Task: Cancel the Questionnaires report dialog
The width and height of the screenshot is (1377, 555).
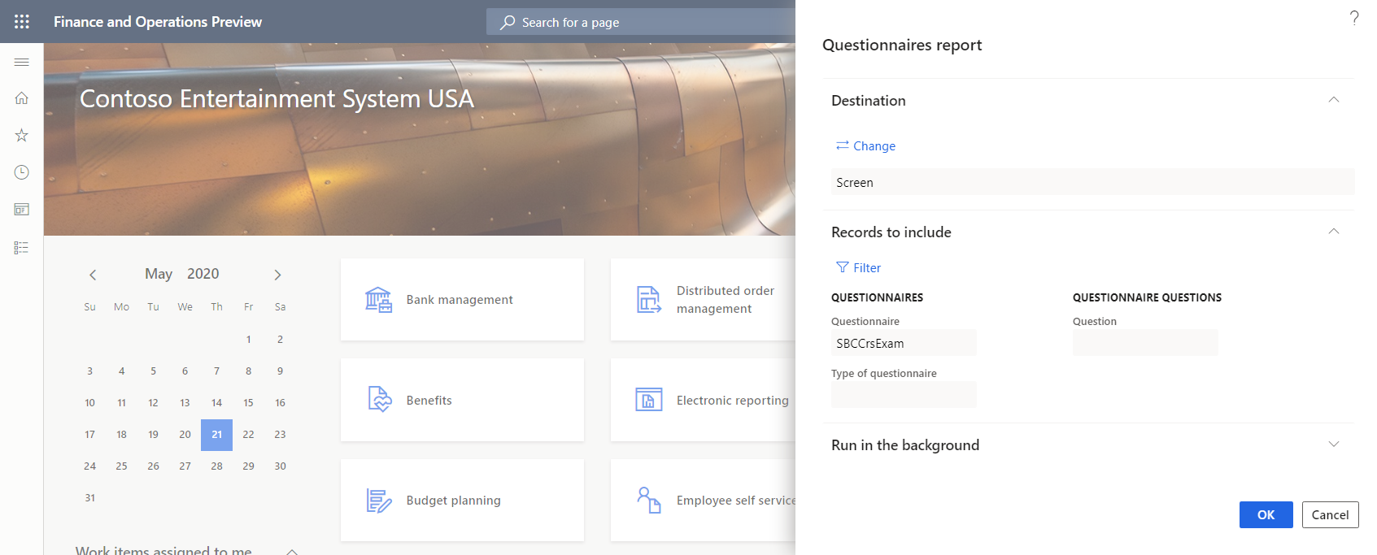Action: click(1330, 514)
